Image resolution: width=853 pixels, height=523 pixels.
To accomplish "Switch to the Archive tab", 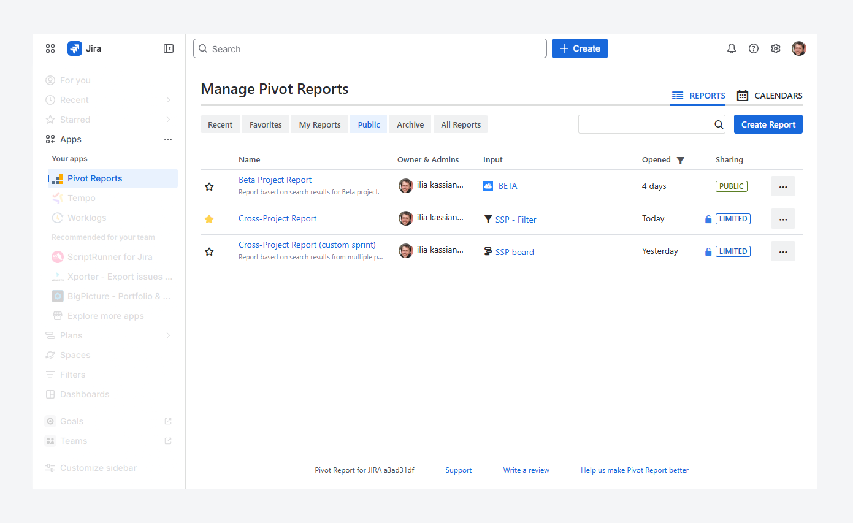I will point(410,124).
